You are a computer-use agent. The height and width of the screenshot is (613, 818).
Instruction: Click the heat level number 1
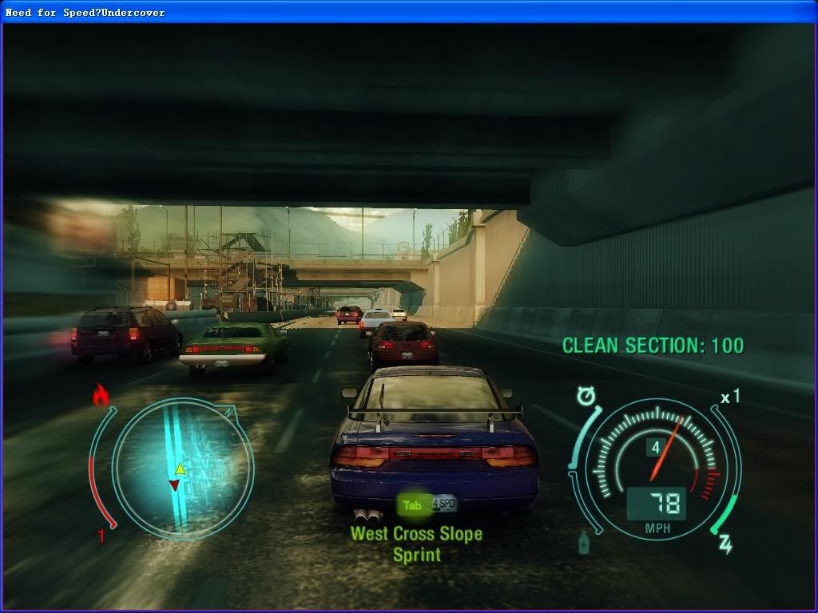click(x=101, y=536)
